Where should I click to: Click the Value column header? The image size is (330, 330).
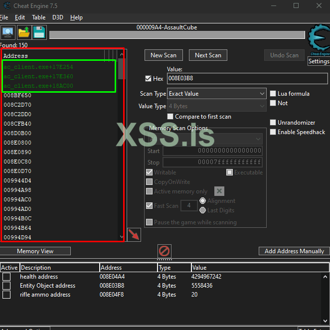click(260, 268)
